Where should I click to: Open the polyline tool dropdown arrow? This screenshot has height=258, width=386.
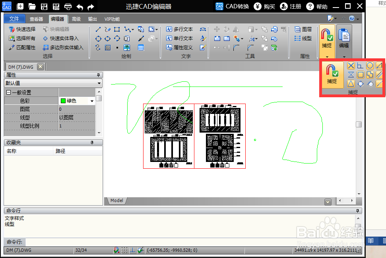133,30
